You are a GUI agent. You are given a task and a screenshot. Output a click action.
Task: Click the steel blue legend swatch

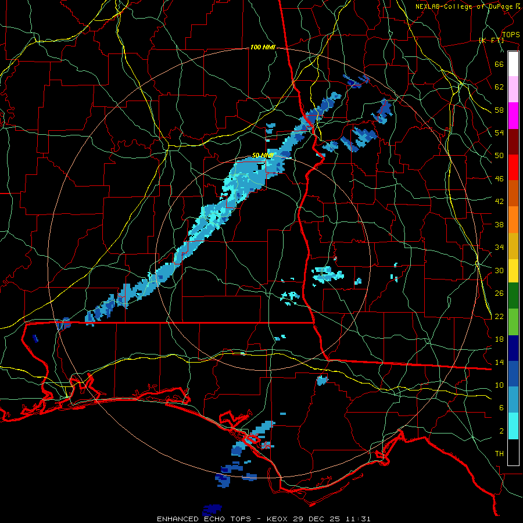513,400
